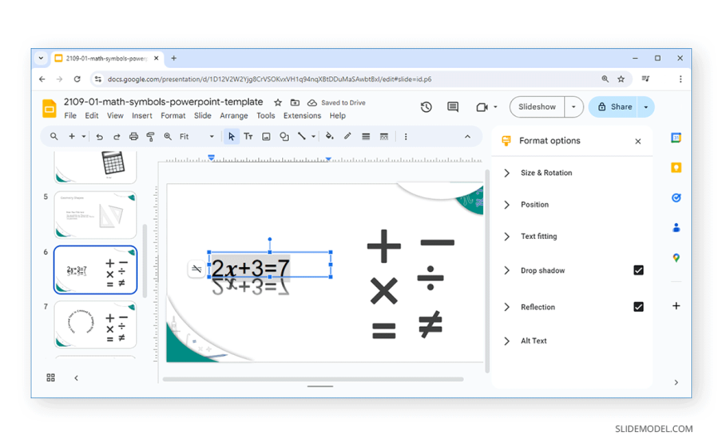Click the border dash icon
Image resolution: width=722 pixels, height=447 pixels.
(383, 137)
